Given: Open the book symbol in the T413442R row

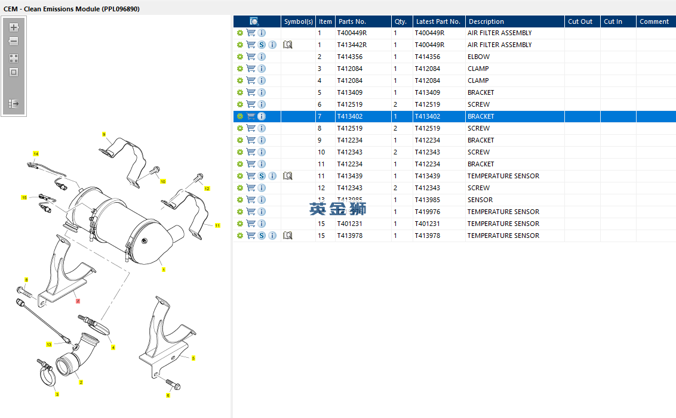Looking at the screenshot, I should [x=288, y=45].
